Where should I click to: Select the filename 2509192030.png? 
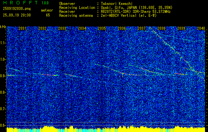pos(17,9)
